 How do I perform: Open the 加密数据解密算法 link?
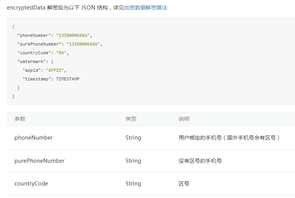[x=145, y=8]
